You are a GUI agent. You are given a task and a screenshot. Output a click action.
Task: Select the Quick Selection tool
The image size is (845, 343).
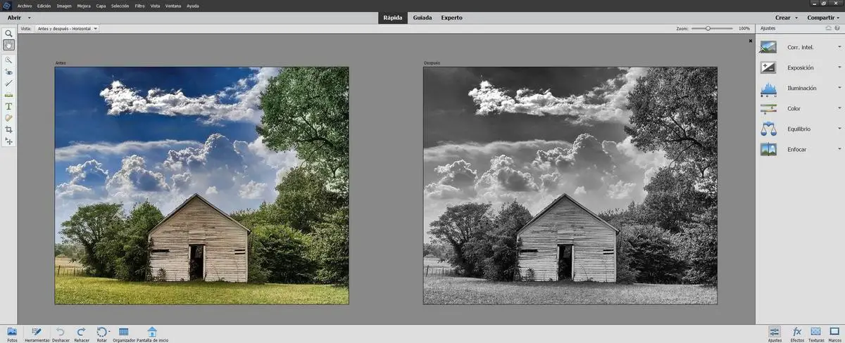(8, 60)
